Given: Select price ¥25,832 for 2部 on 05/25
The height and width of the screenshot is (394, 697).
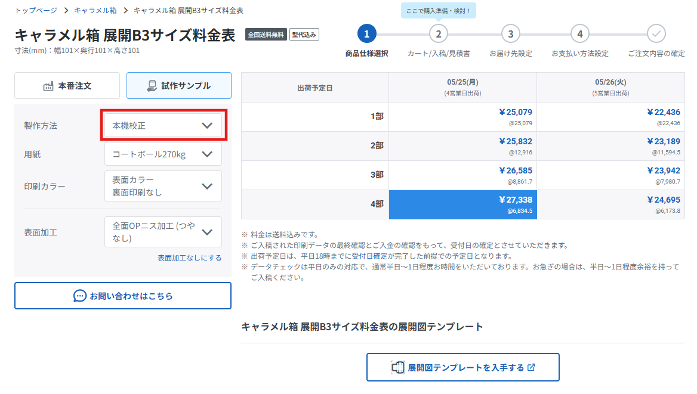Looking at the screenshot, I should click(462, 146).
